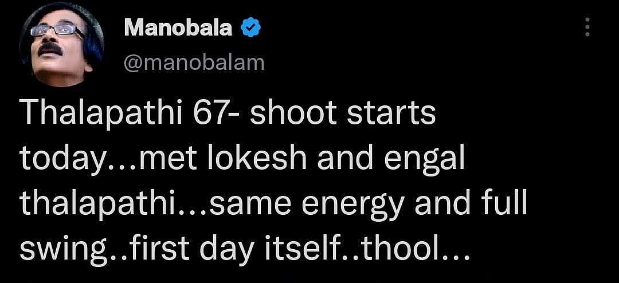
Task: Open Manobala's profile picture
Action: point(61,46)
